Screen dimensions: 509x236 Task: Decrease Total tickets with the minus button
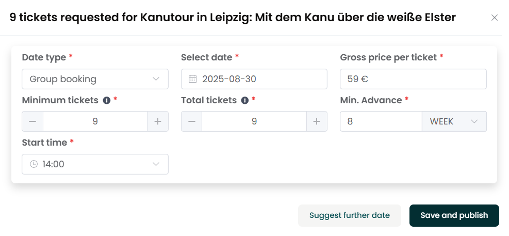click(192, 121)
